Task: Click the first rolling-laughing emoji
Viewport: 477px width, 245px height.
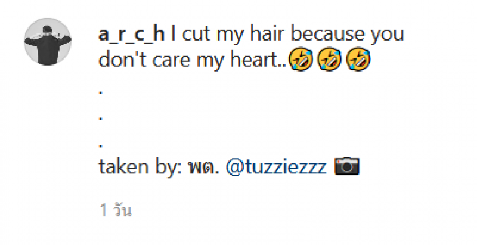Action: [x=301, y=59]
